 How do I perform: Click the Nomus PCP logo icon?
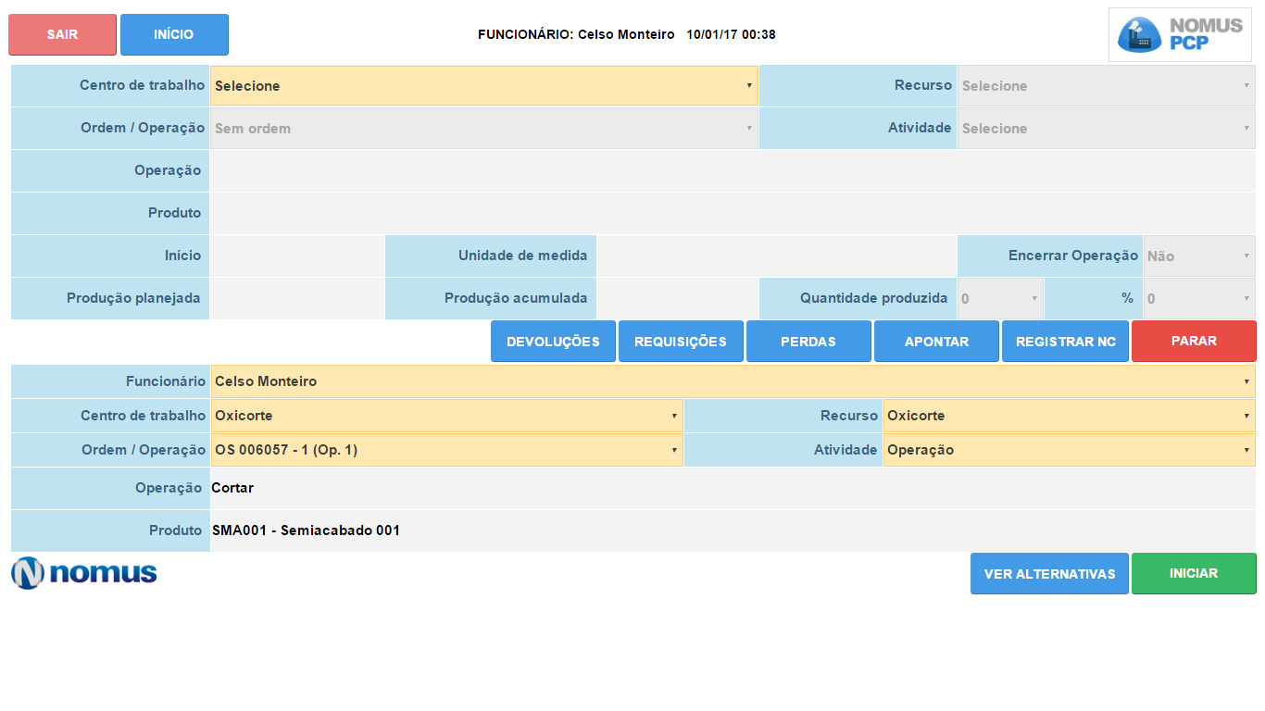pyautogui.click(x=1180, y=34)
